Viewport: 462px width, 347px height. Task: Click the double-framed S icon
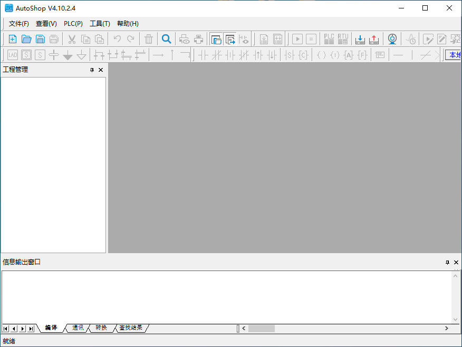[x=26, y=55]
